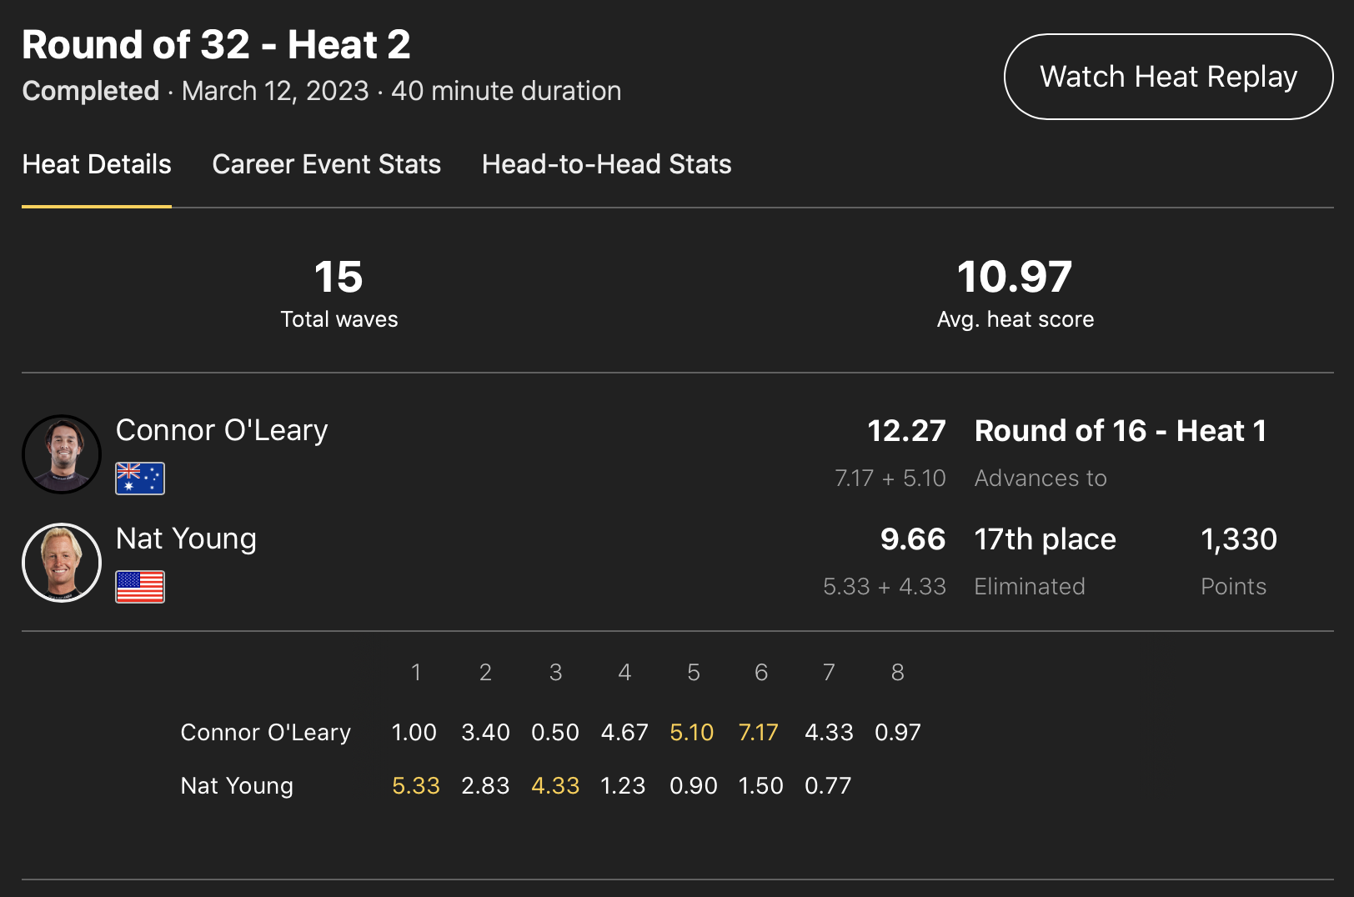Select Nat Young's highlighted 4.33 wave score
The width and height of the screenshot is (1354, 897).
555,786
